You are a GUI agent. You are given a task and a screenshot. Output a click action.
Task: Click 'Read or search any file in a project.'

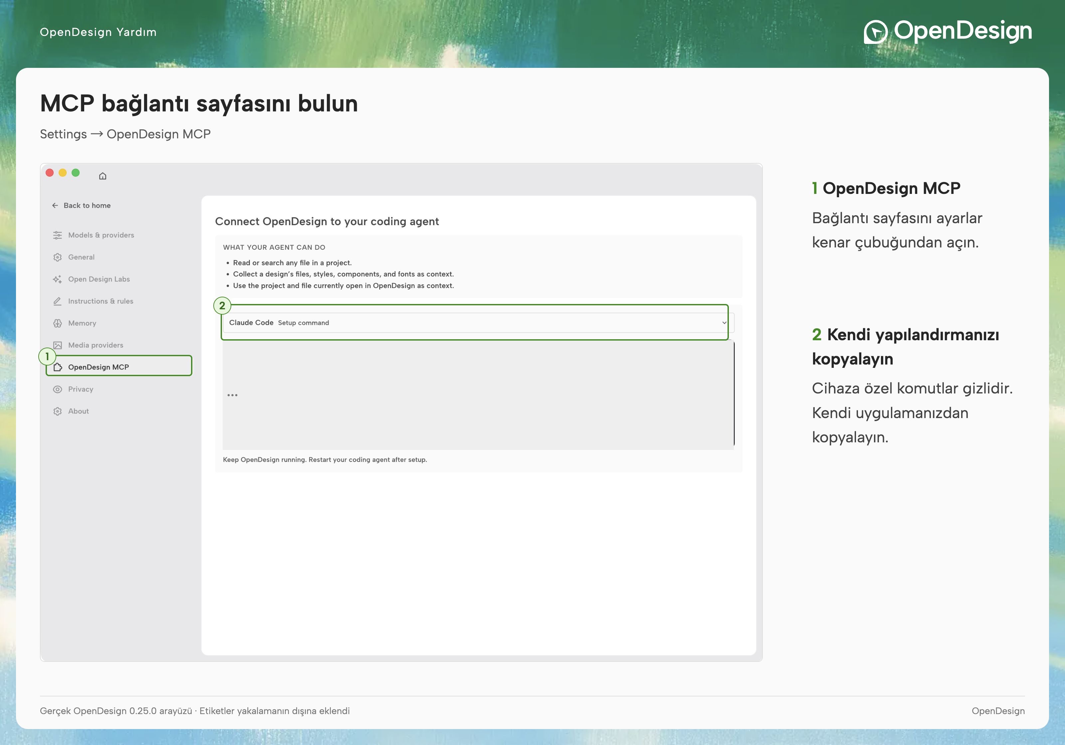tap(292, 263)
